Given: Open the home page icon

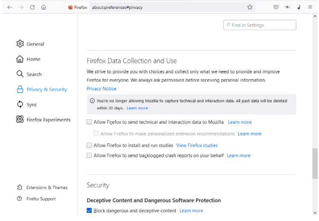Looking at the screenshot, I should point(43,7).
